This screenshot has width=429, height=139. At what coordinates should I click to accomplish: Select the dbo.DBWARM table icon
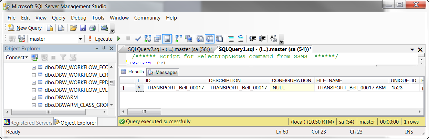tap(40, 98)
